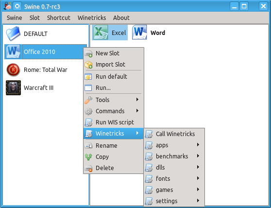The width and height of the screenshot is (271, 208).
Task: Expand the settings submenu arrow
Action: pyautogui.click(x=198, y=201)
